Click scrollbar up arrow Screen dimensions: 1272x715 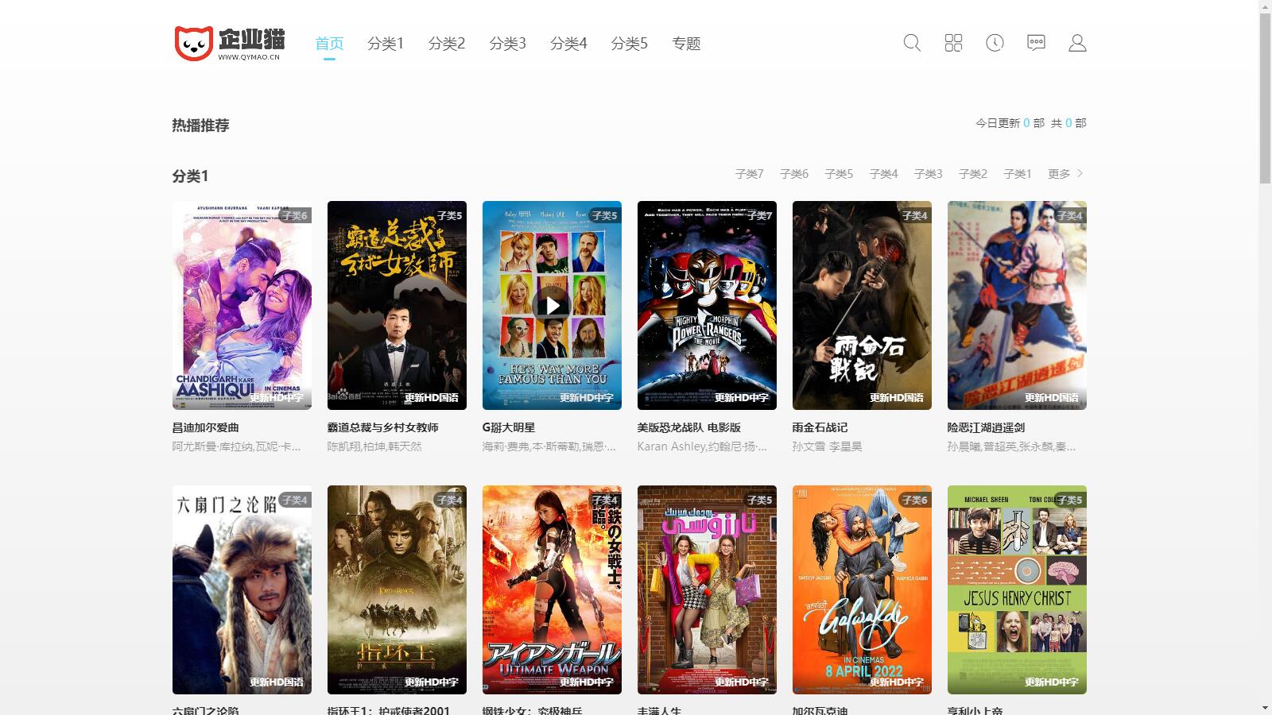coord(1265,6)
